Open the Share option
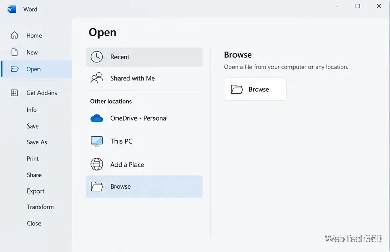This screenshot has height=252, width=390. tap(34, 175)
